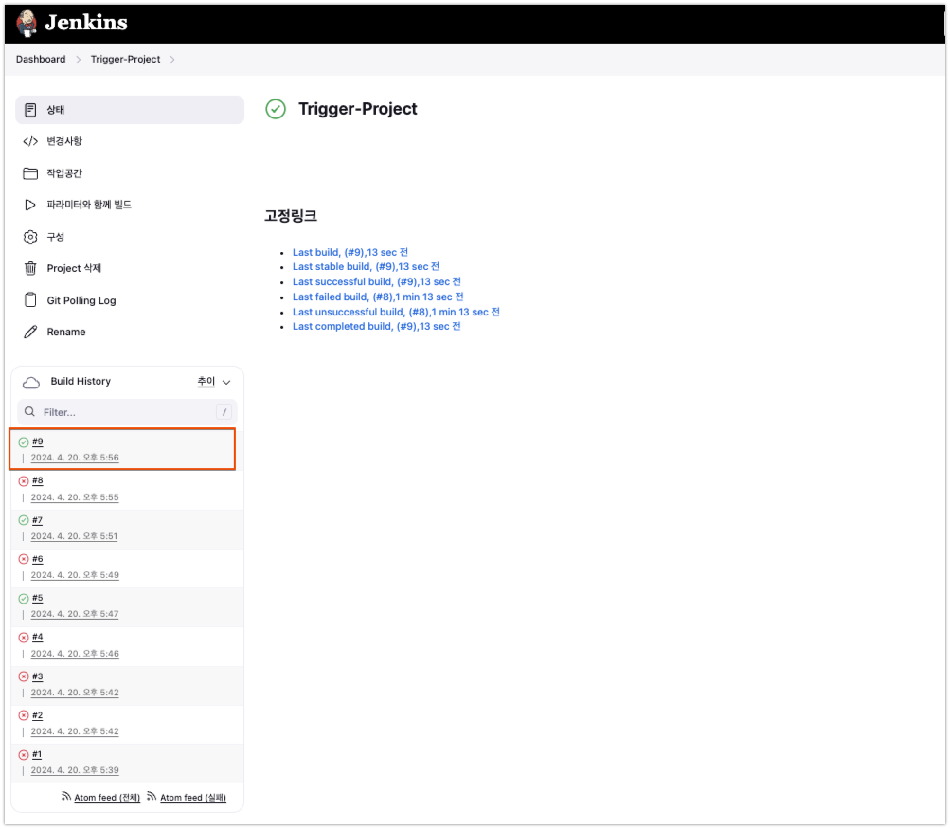Open build #2 number link

coord(37,715)
